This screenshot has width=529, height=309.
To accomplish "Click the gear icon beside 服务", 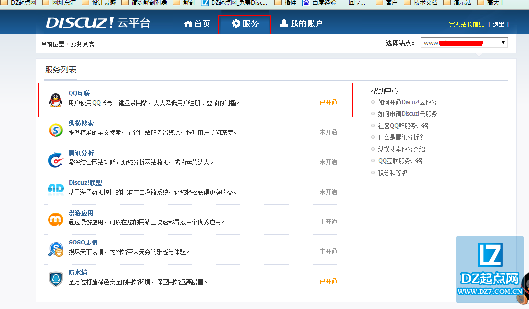I will 236,23.
